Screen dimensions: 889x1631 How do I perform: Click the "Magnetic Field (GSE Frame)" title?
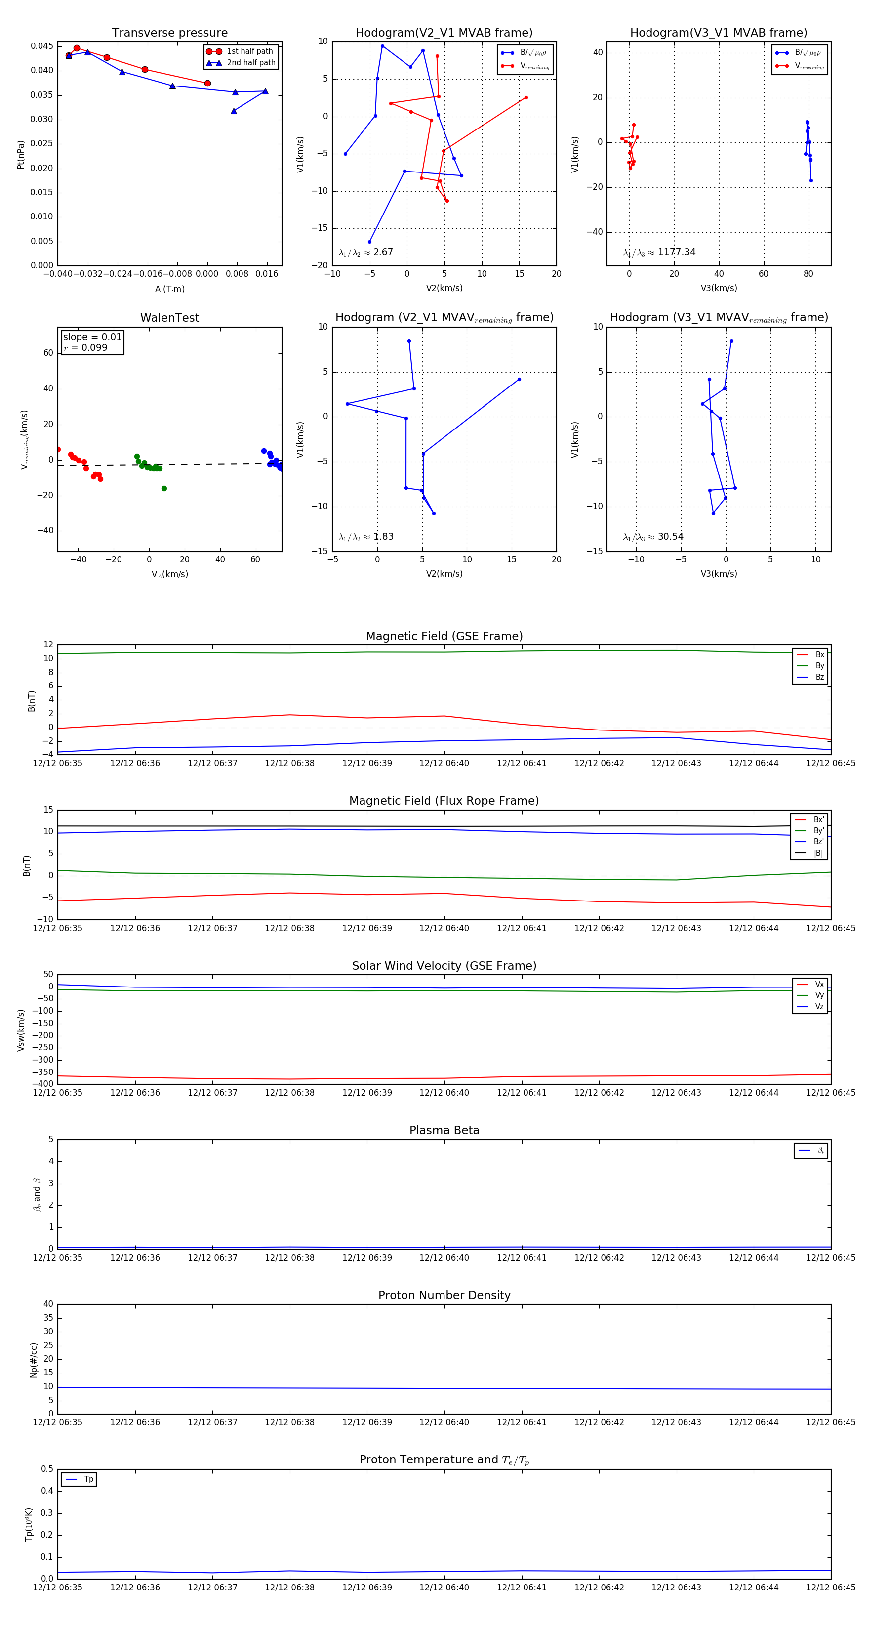[444, 636]
